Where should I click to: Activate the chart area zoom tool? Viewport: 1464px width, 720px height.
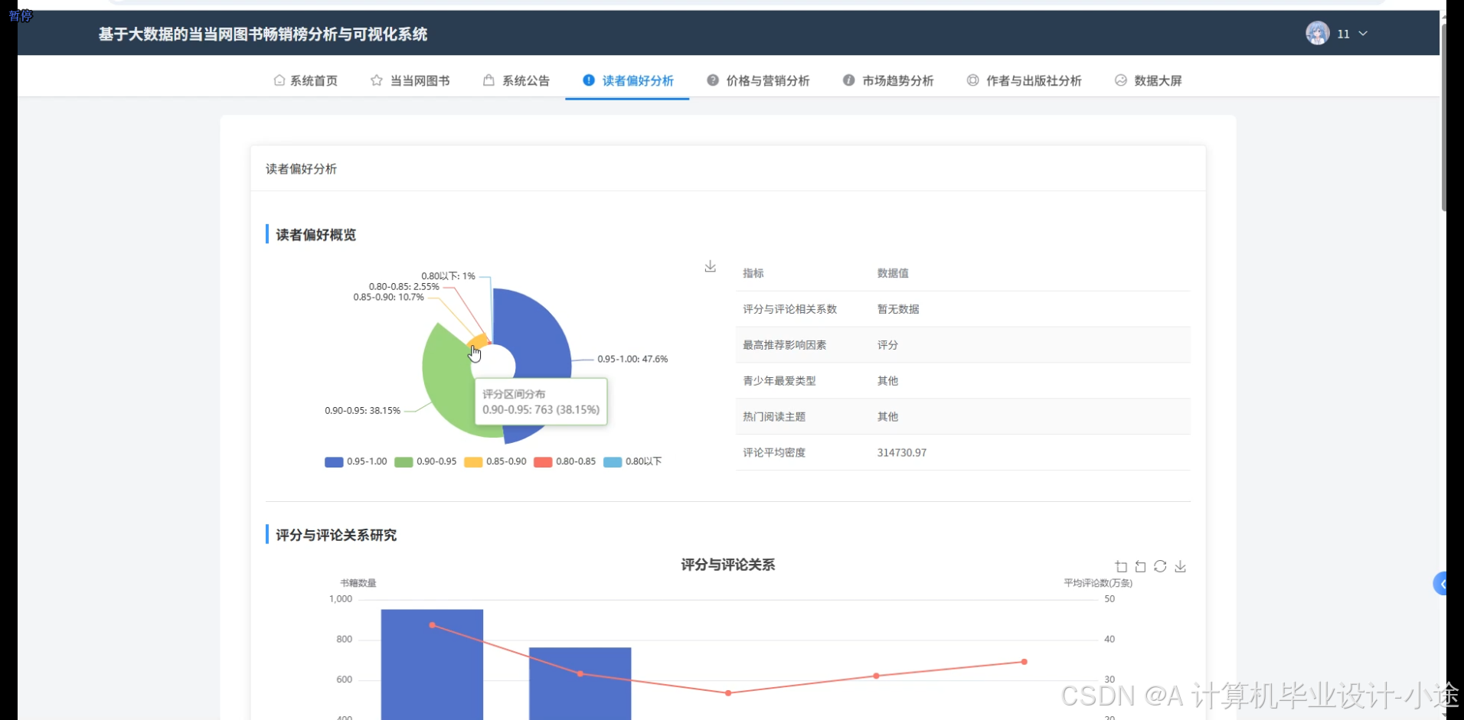click(x=1121, y=566)
